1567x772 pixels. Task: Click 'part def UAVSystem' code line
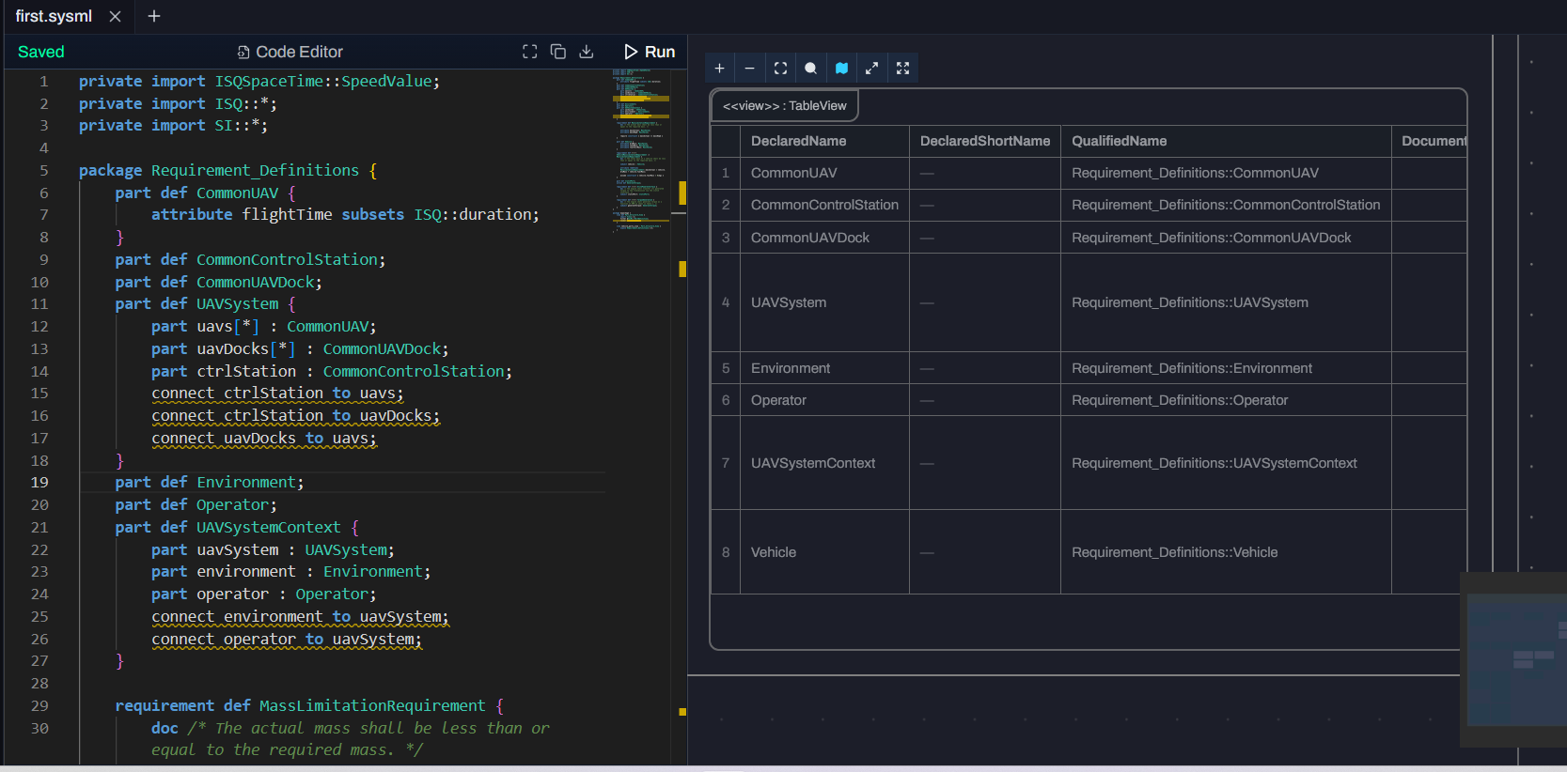(206, 303)
